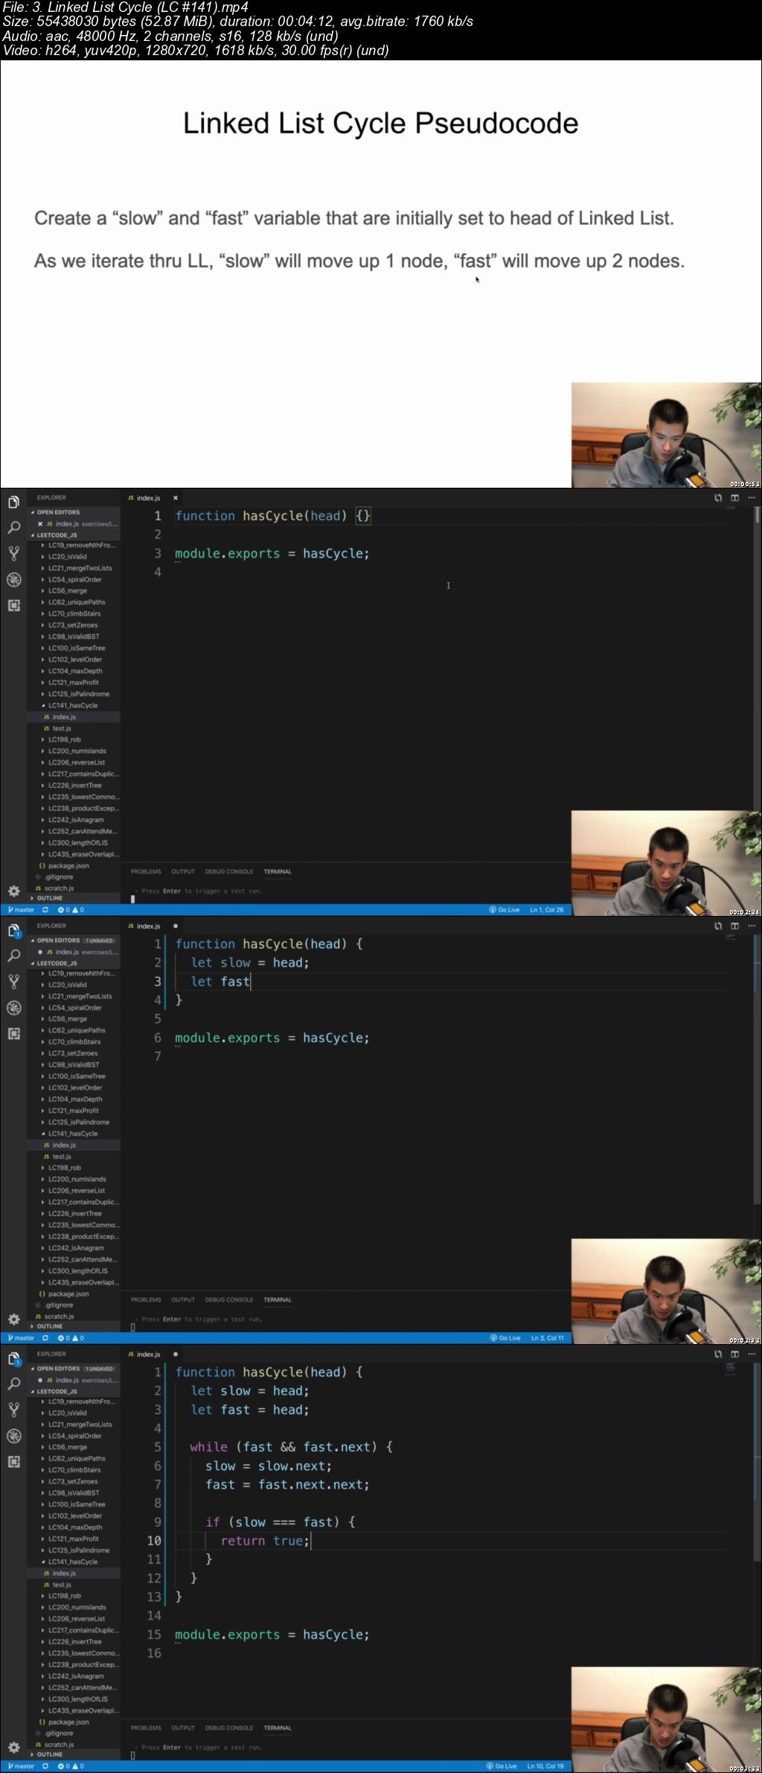Viewport: 762px width, 1773px height.
Task: Open Extensions icon in the Ln 10, Col 19 frame
Action: tap(13, 1461)
